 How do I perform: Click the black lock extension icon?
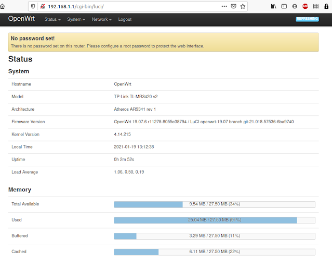(x=325, y=6)
